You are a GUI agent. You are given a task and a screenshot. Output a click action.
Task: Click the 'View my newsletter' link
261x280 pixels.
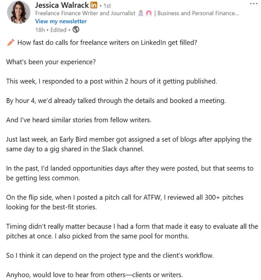point(61,21)
